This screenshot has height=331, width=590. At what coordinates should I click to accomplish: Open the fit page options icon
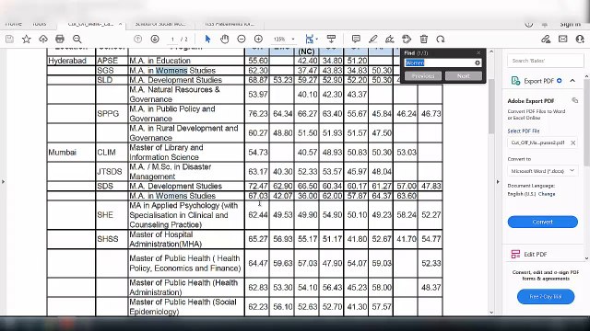tap(311, 39)
